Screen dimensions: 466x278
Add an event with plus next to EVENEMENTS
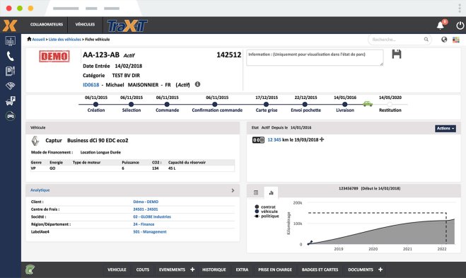pyautogui.click(x=192, y=270)
